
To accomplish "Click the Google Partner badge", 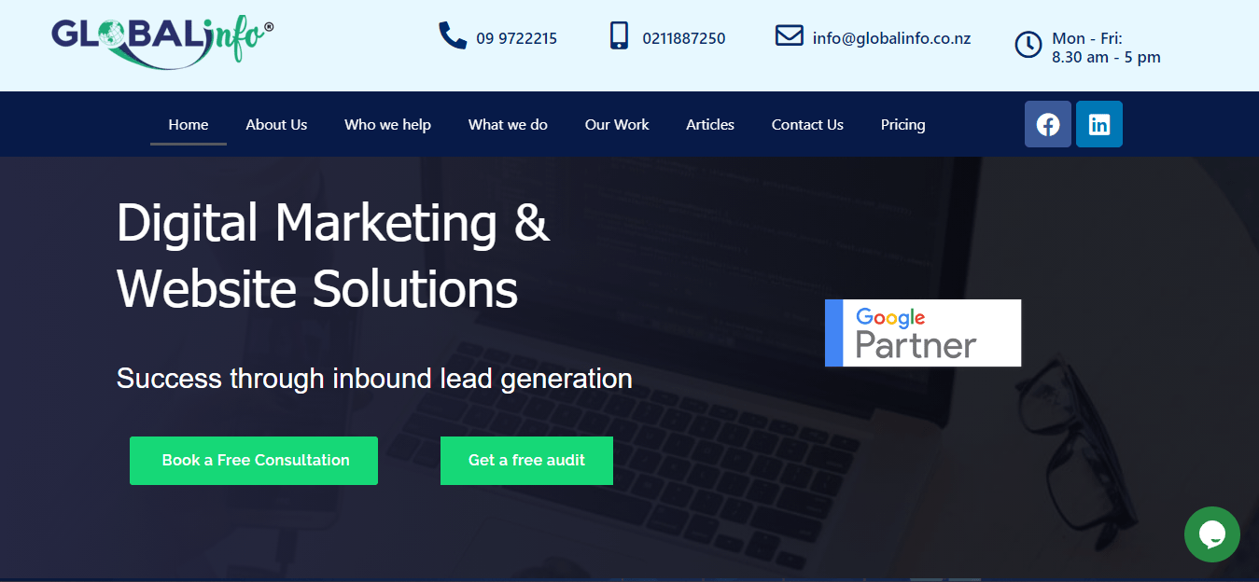I will click(923, 333).
